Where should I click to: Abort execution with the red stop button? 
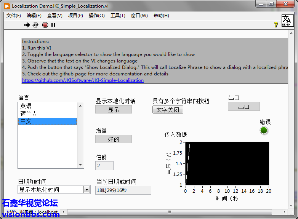click(45, 25)
